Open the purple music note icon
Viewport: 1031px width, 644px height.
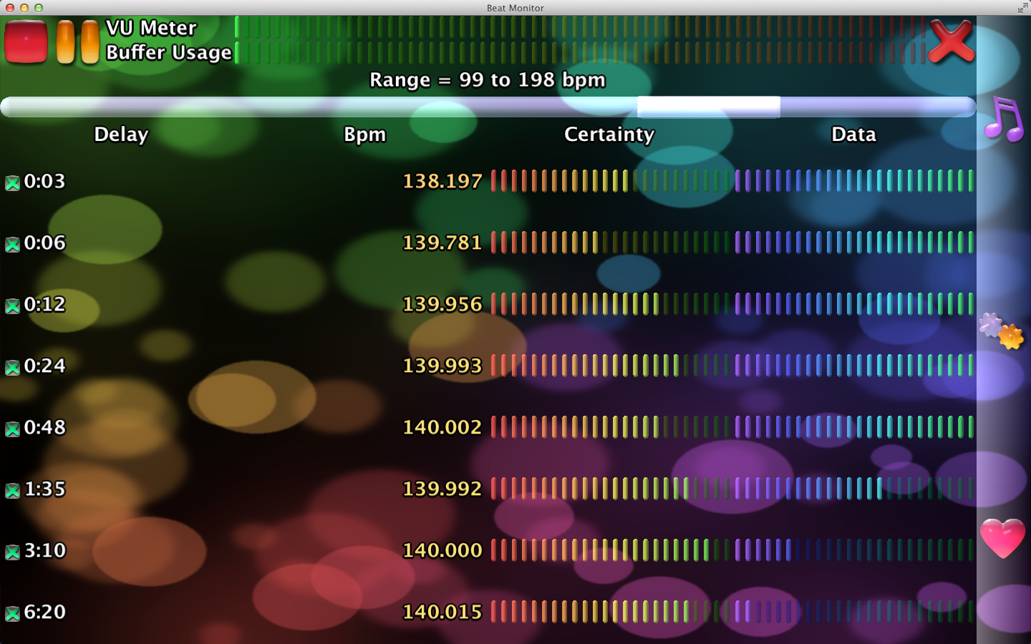(x=1004, y=119)
